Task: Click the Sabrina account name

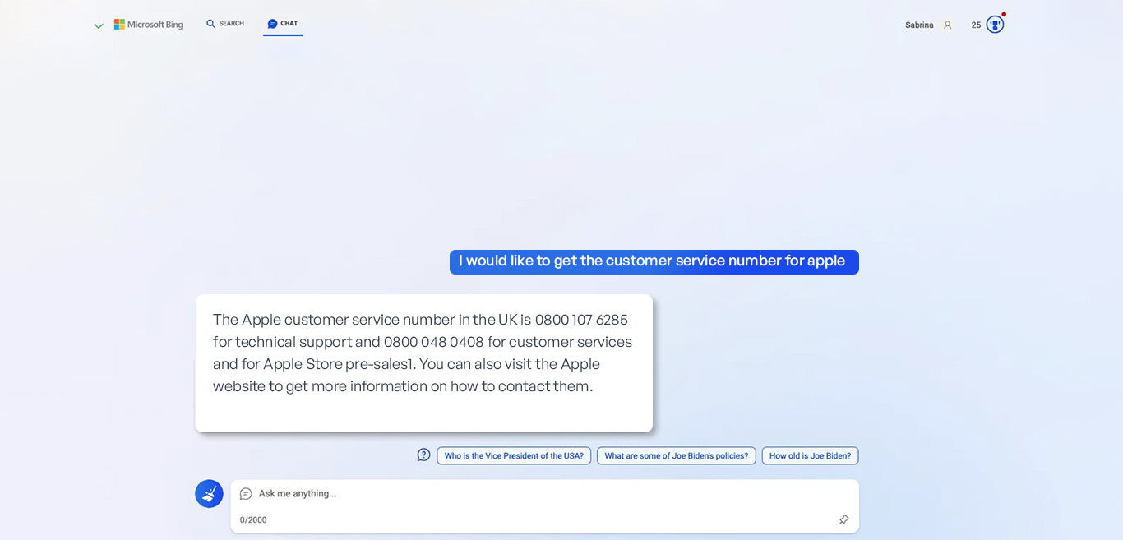Action: [x=919, y=25]
